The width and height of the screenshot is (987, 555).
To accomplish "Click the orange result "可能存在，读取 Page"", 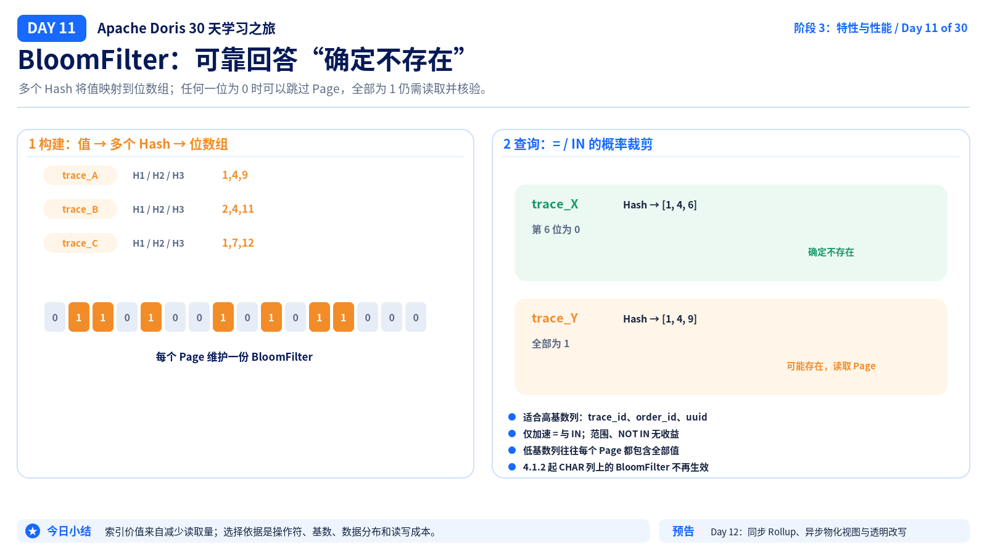I will point(831,366).
